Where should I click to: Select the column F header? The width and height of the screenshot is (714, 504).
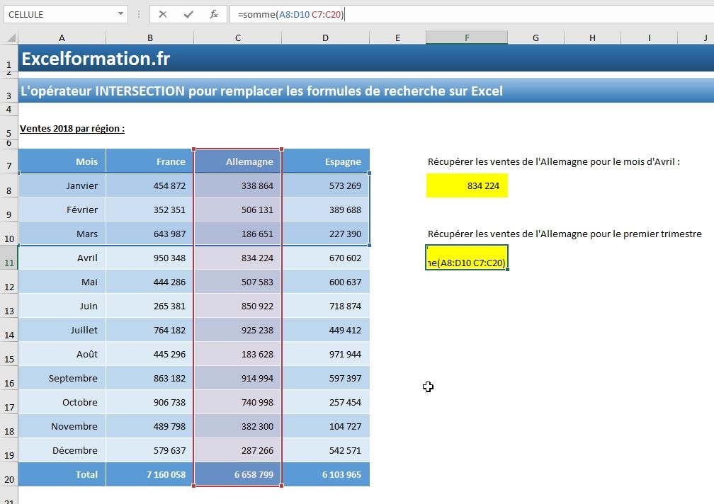466,36
